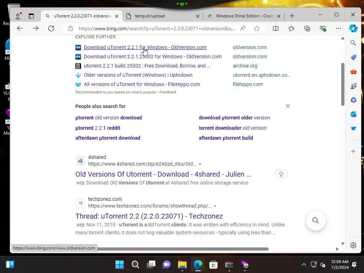Click the floating search magnifier button

coord(316,220)
